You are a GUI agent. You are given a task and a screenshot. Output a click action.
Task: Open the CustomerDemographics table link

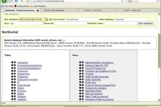29,68
